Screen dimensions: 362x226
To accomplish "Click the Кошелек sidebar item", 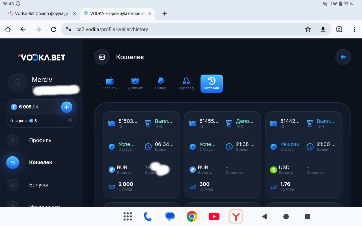I will [41, 162].
